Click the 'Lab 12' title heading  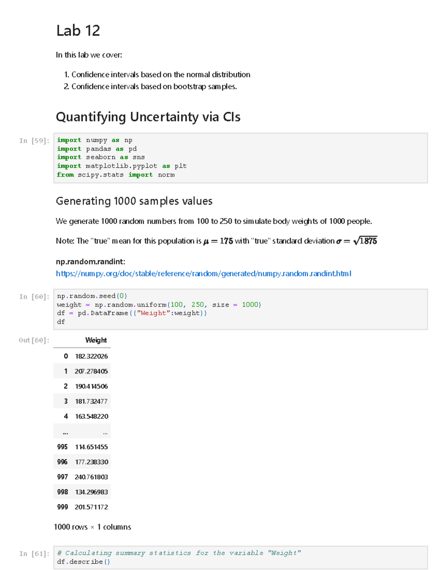(x=78, y=30)
